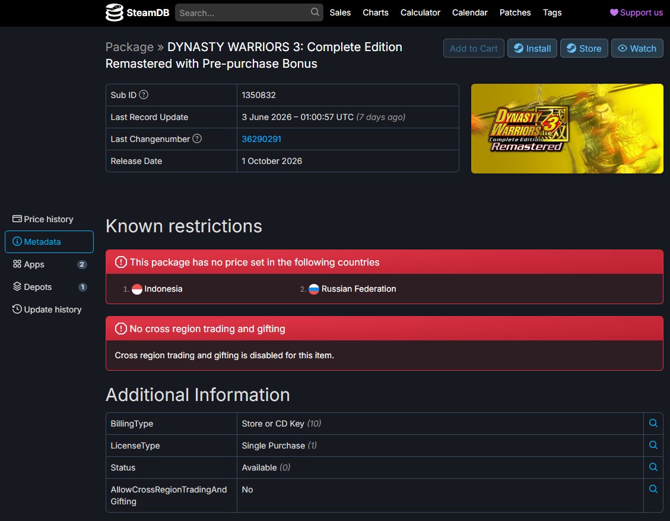Click the Available status value
This screenshot has height=521, width=670.
tap(259, 468)
